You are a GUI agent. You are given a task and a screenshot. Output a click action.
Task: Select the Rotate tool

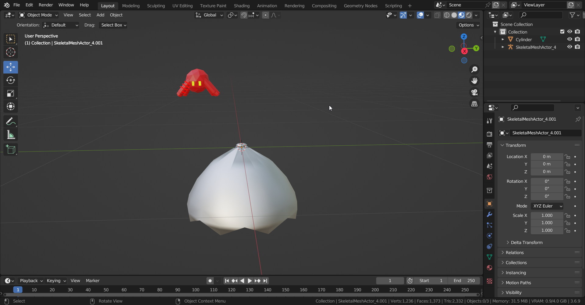[x=11, y=80]
